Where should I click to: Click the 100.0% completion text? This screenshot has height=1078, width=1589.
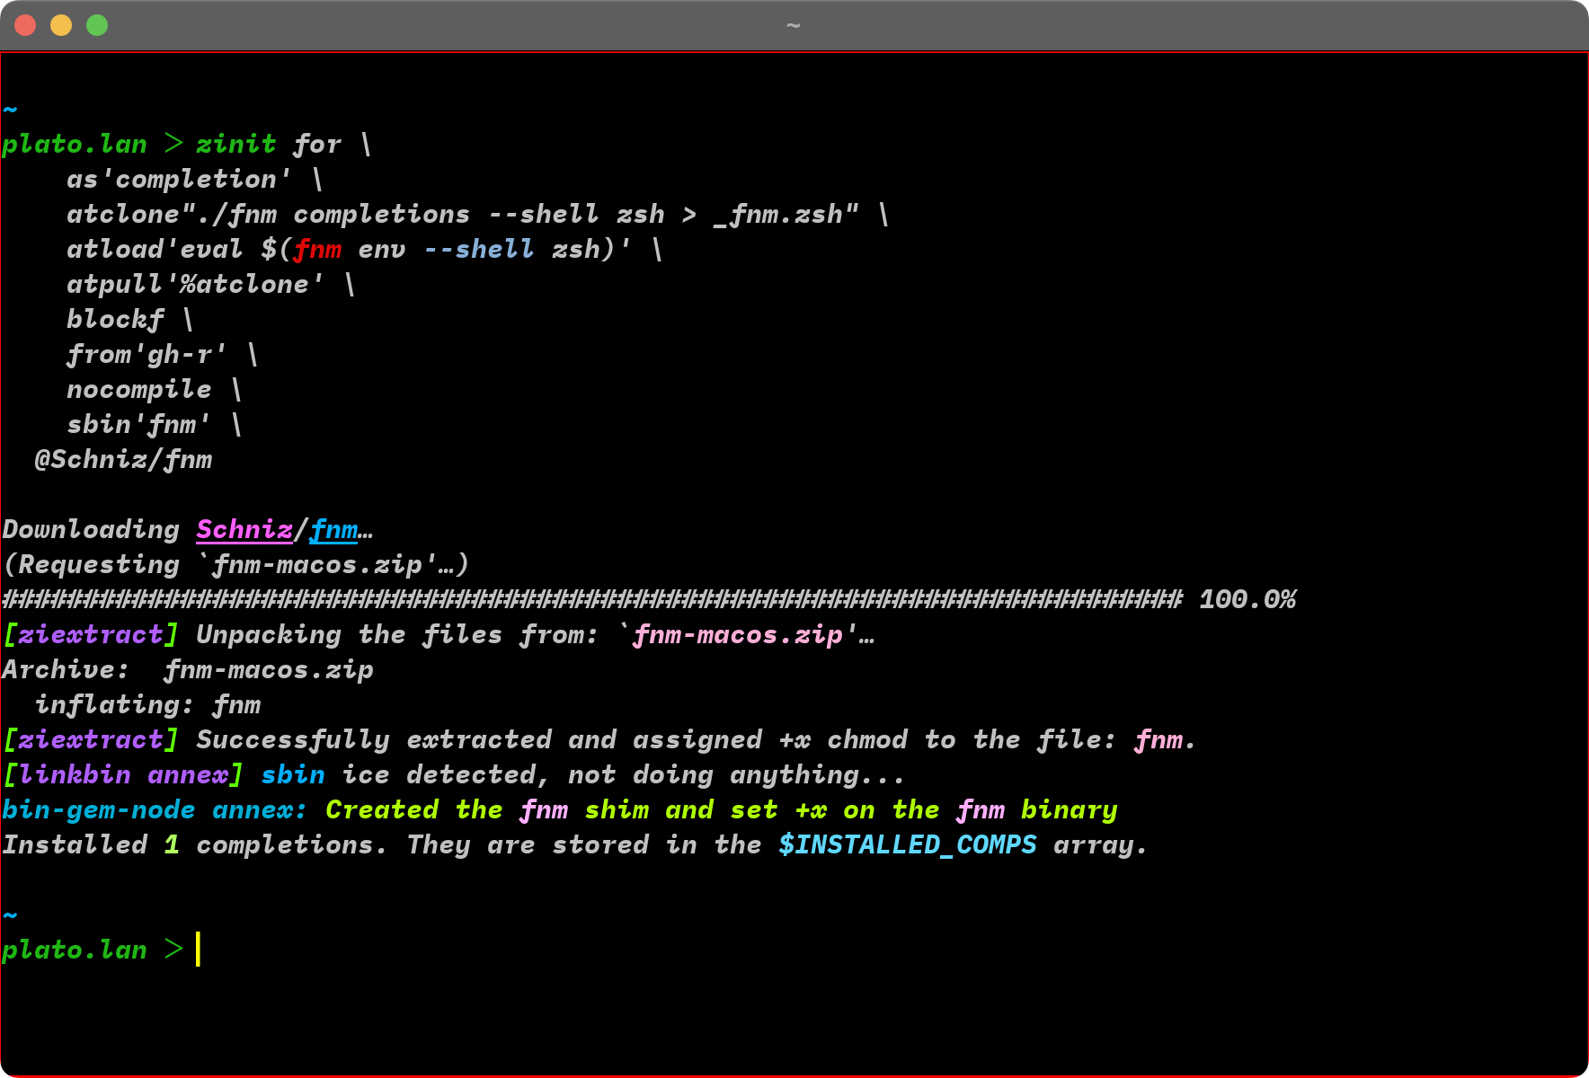coord(1247,598)
